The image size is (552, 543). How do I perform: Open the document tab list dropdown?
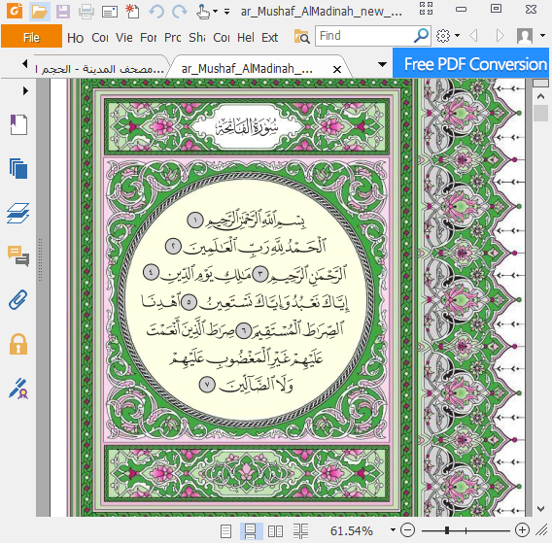tap(382, 64)
